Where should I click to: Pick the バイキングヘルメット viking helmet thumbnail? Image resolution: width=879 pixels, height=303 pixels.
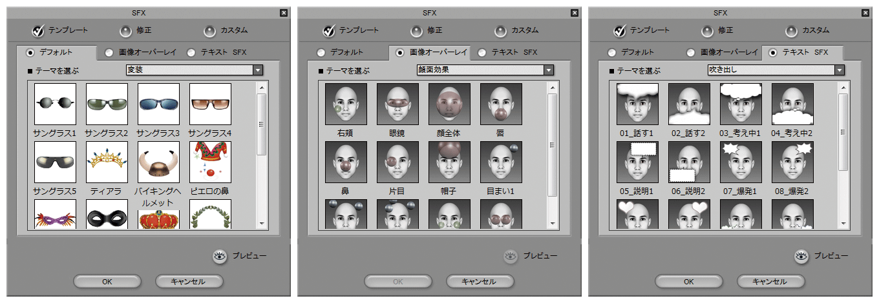(158, 162)
